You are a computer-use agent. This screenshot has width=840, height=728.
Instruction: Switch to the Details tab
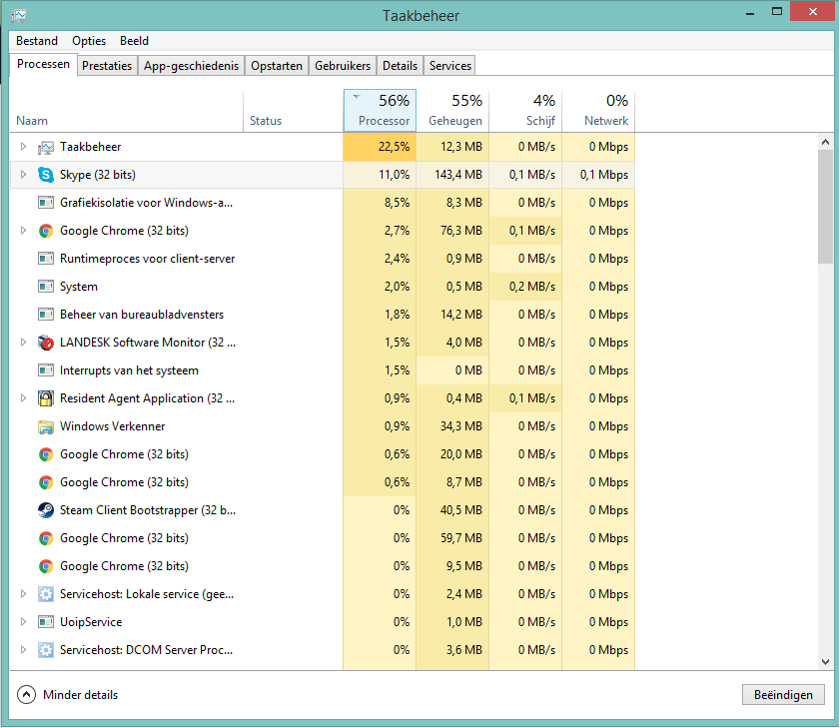pyautogui.click(x=400, y=65)
